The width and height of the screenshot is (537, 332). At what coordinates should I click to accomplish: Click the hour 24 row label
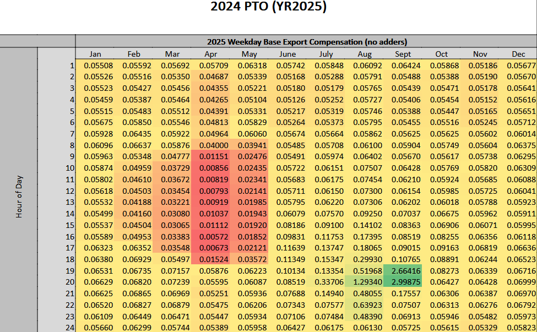(69, 327)
